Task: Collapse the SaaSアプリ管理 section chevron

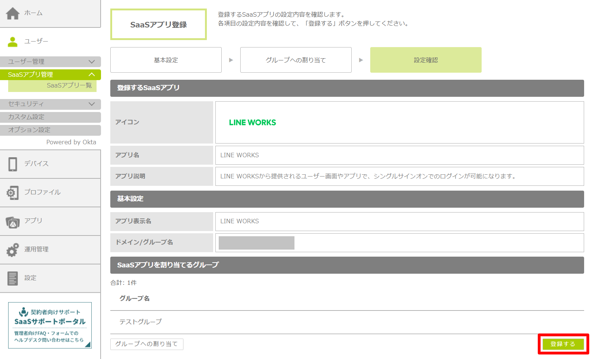Action: point(92,75)
